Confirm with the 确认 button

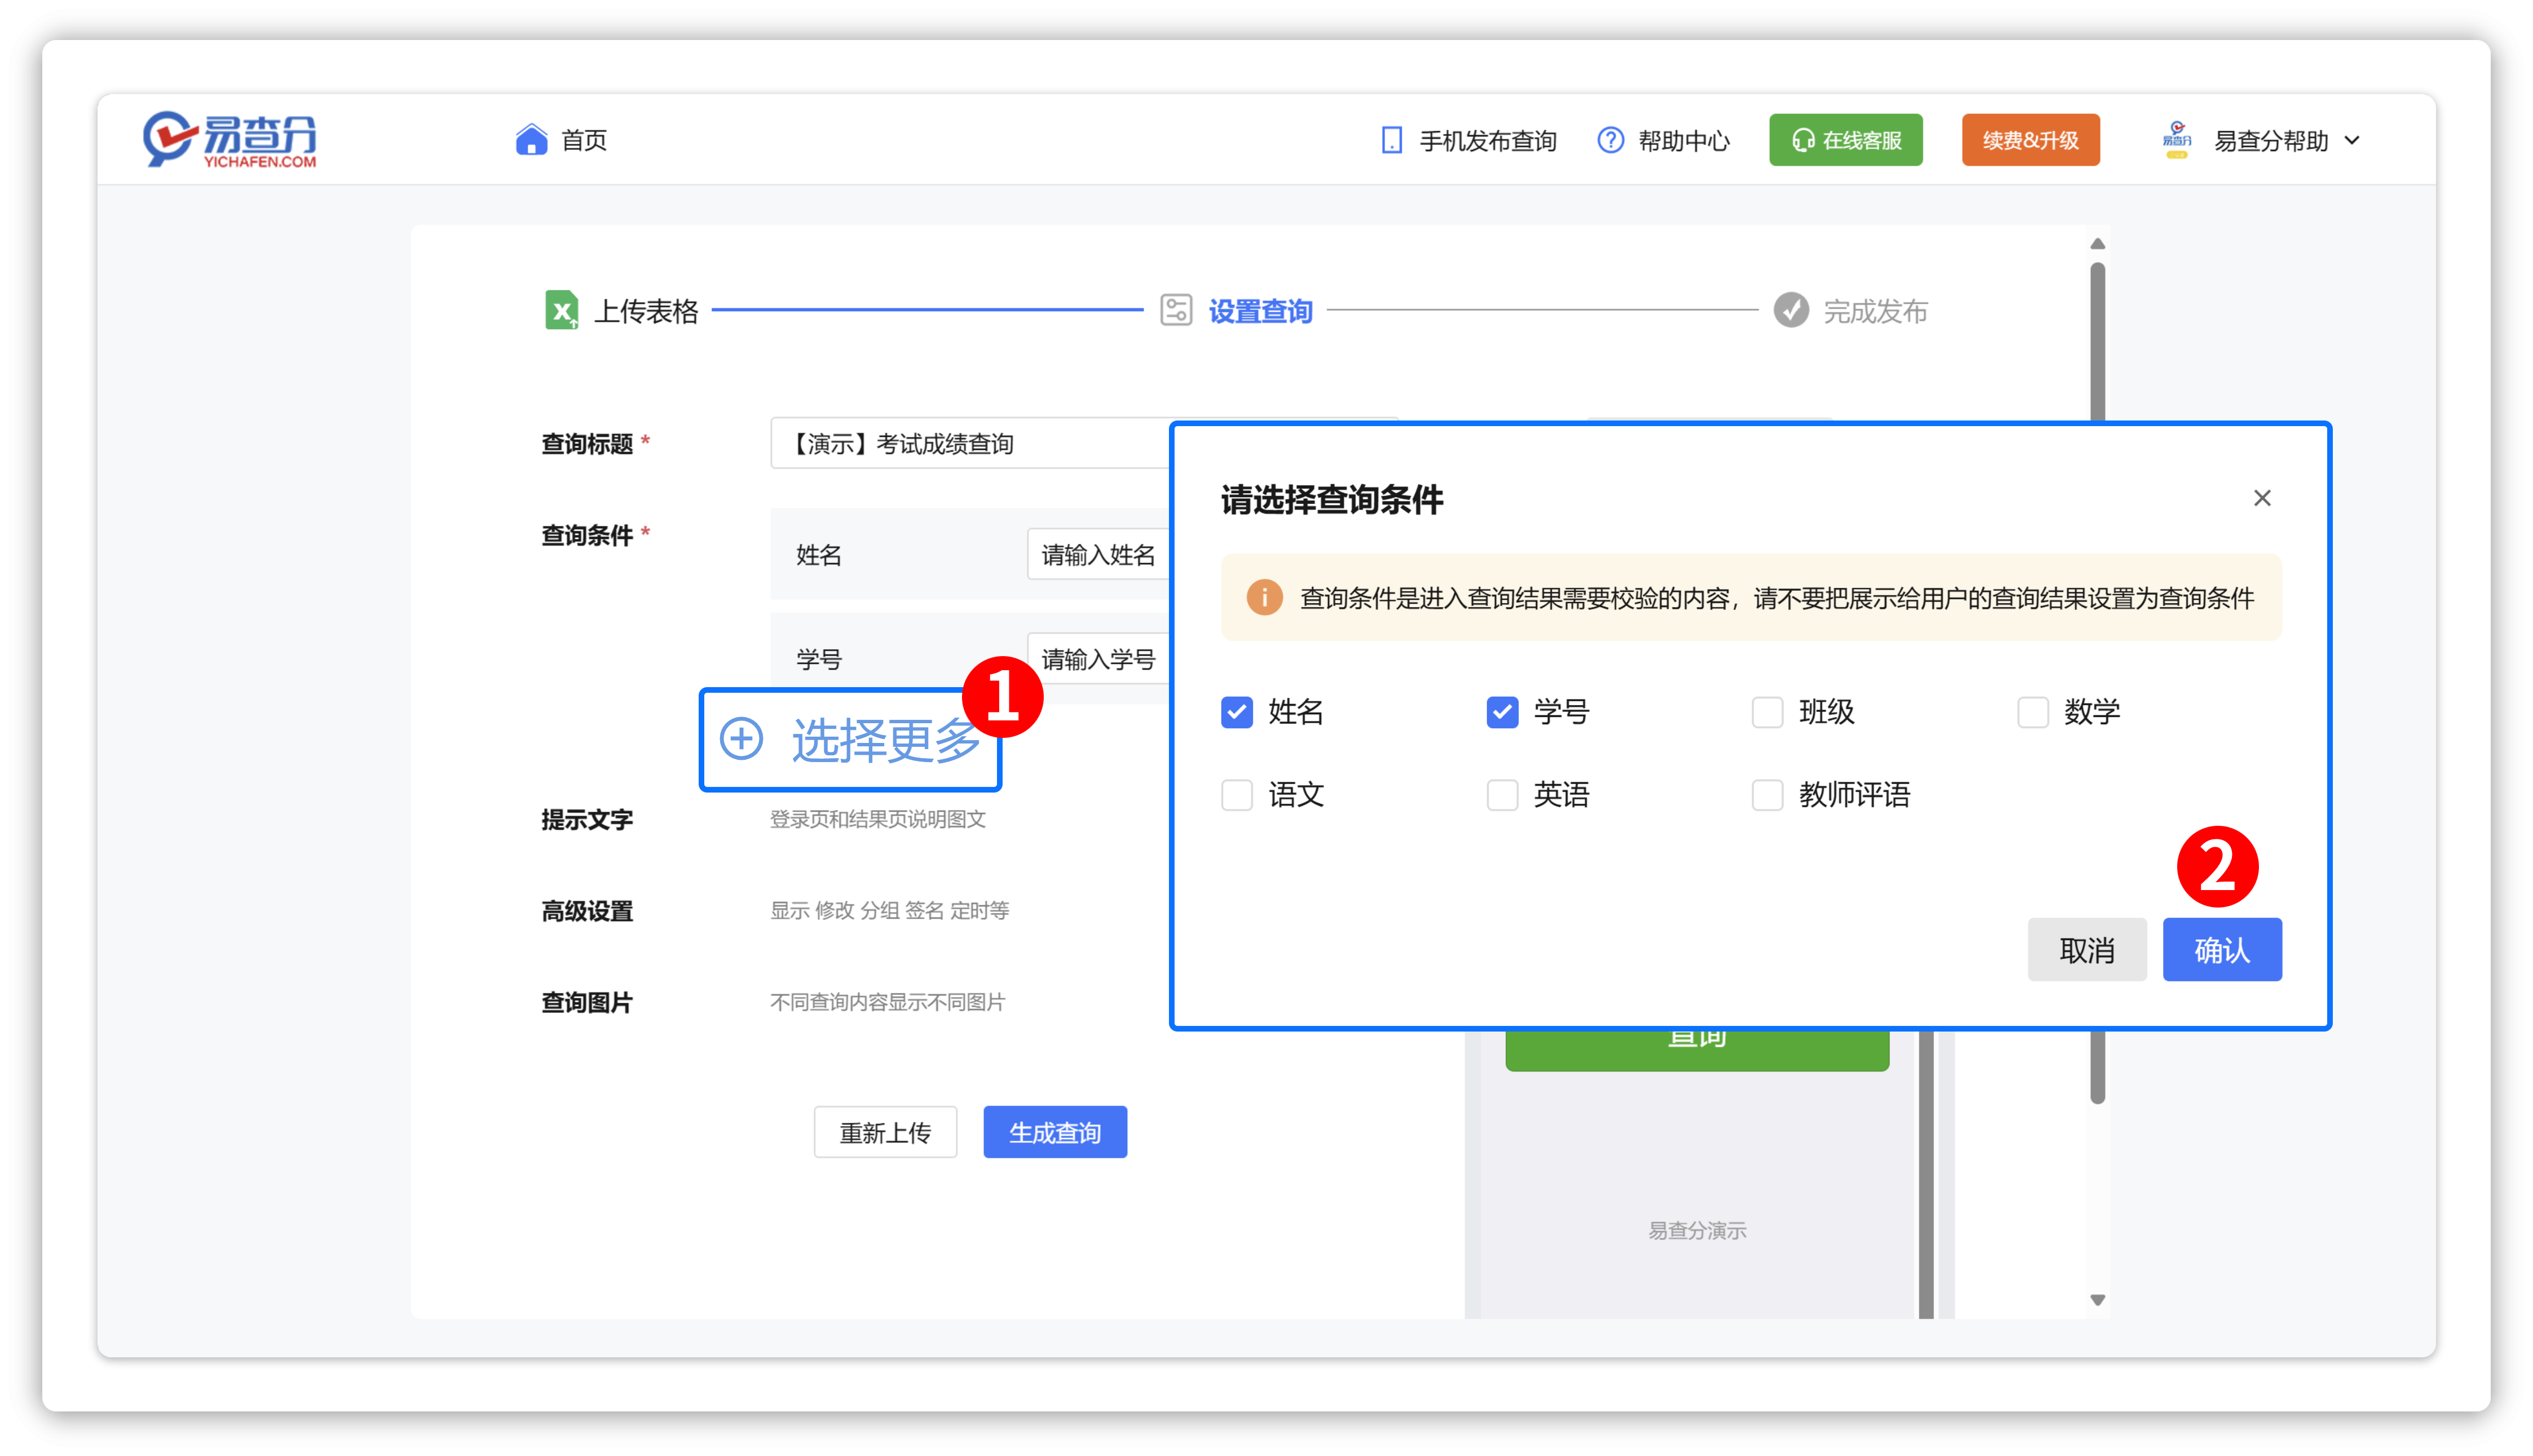(x=2221, y=949)
